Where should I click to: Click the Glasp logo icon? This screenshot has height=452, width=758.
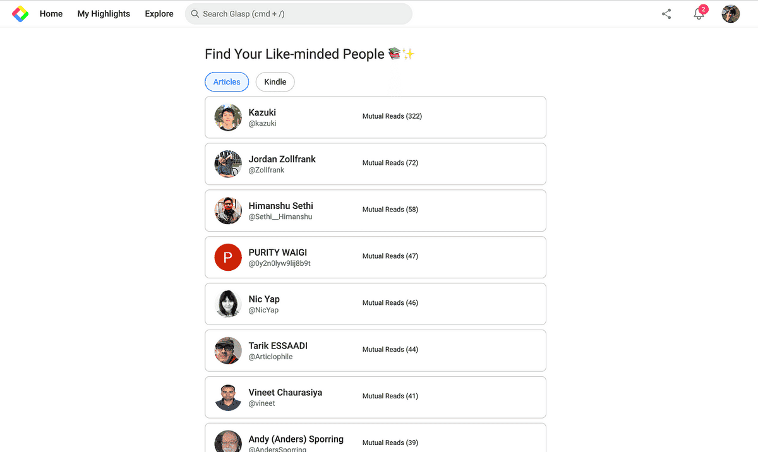click(21, 14)
